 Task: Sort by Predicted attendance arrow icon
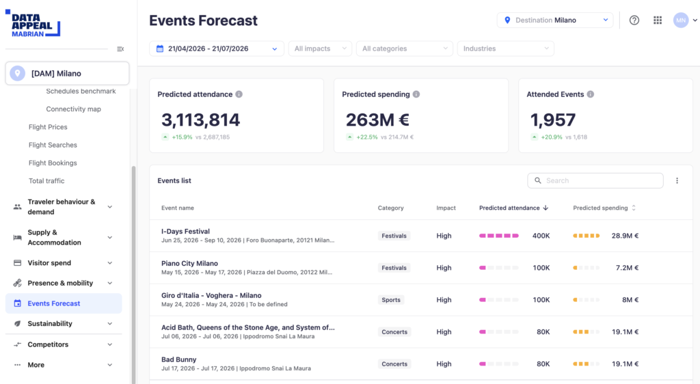point(546,208)
